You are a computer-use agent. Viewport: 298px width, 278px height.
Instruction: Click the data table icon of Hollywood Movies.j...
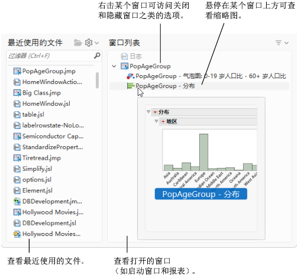(x=17, y=212)
